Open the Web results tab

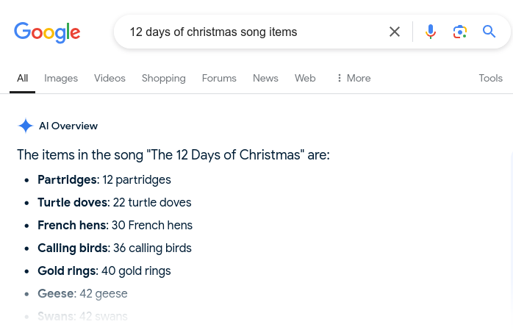click(305, 78)
